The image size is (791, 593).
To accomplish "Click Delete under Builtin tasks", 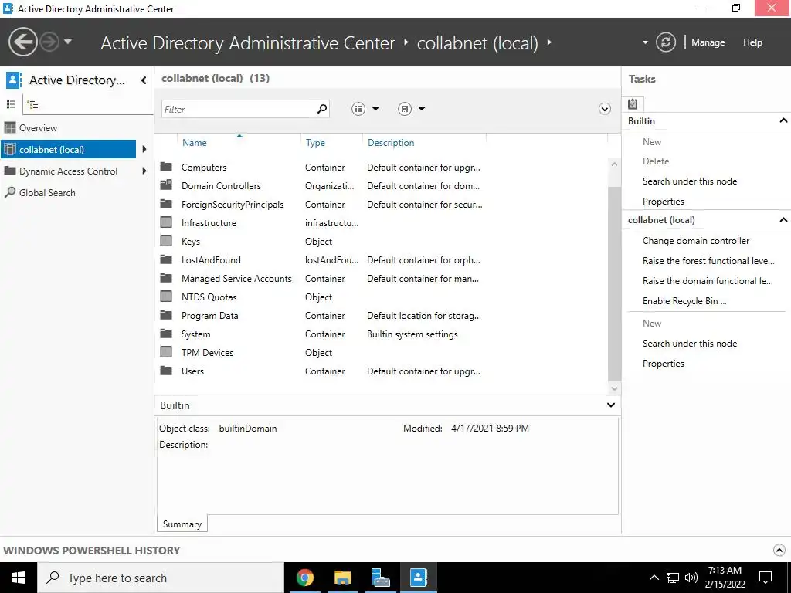I will tap(656, 161).
